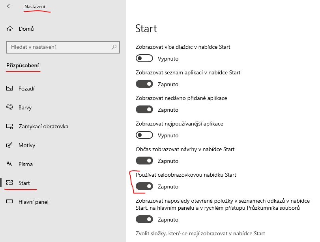Turn off the Start suggestions switch
Viewport: 320px width, 242px height.
[144, 161]
